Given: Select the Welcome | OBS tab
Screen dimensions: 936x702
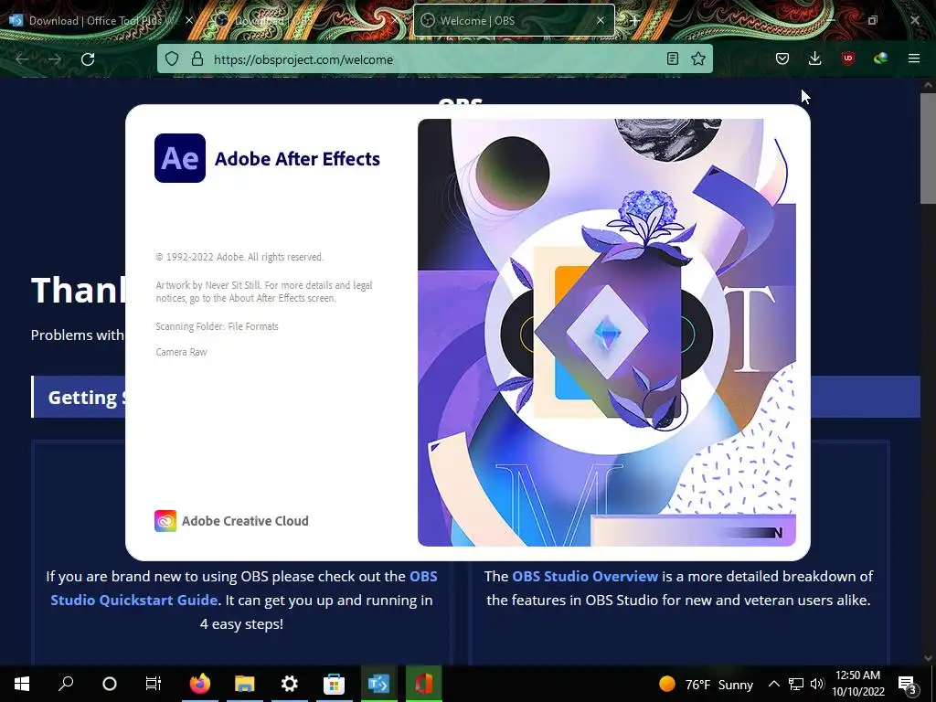Looking at the screenshot, I should click(x=514, y=20).
